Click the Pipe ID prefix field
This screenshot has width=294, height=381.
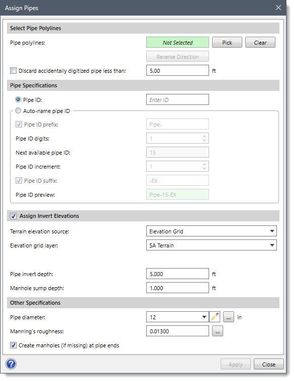177,124
